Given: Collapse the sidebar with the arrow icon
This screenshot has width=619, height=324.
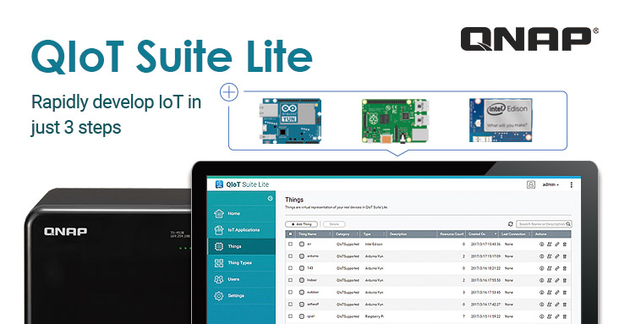Looking at the screenshot, I should [270, 198].
